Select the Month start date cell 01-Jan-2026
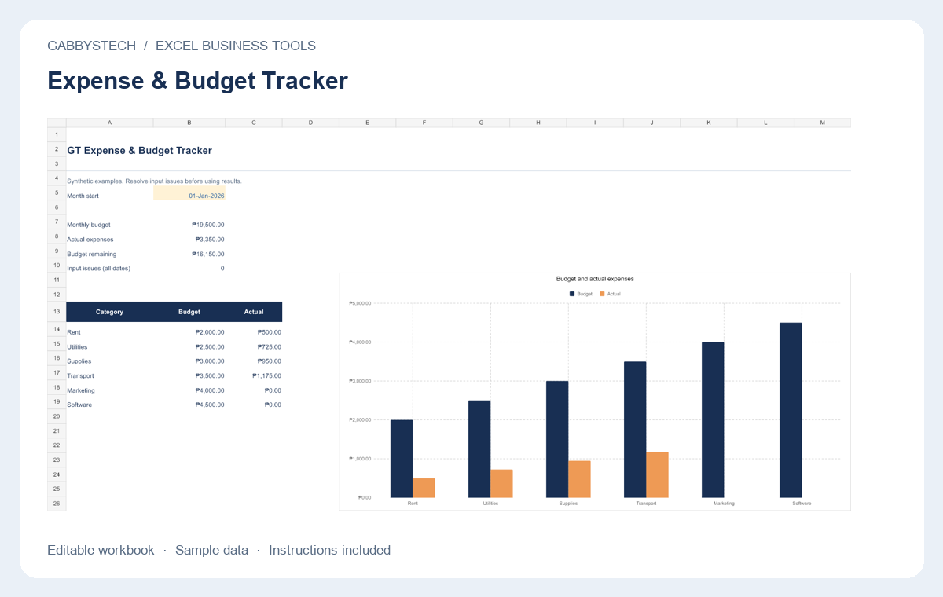943x597 pixels. pyautogui.click(x=189, y=193)
